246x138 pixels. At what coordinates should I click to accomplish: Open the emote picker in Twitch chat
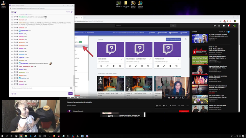tap(71, 88)
